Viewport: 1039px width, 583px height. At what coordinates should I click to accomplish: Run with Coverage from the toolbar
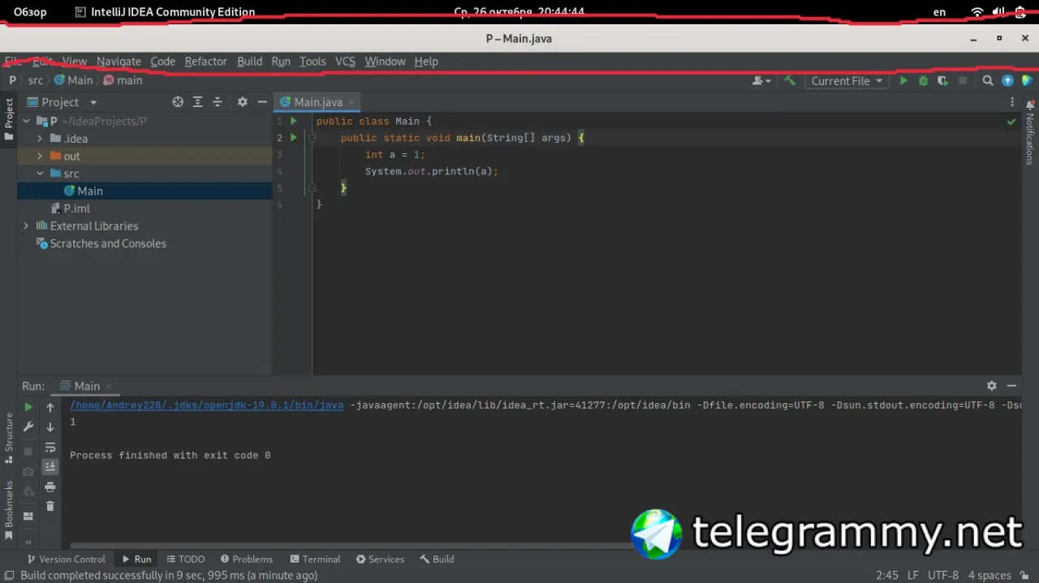[942, 81]
